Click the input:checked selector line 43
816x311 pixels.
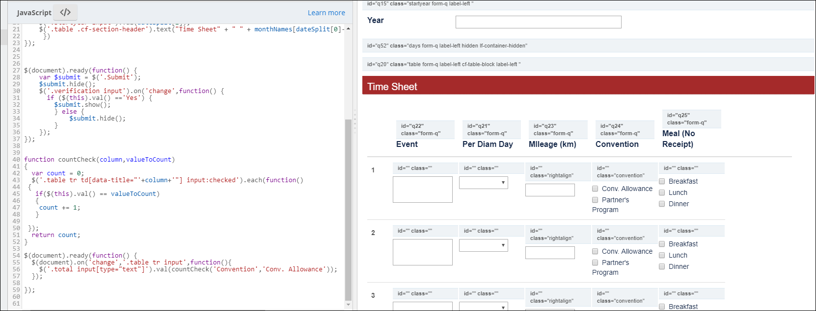tap(167, 180)
